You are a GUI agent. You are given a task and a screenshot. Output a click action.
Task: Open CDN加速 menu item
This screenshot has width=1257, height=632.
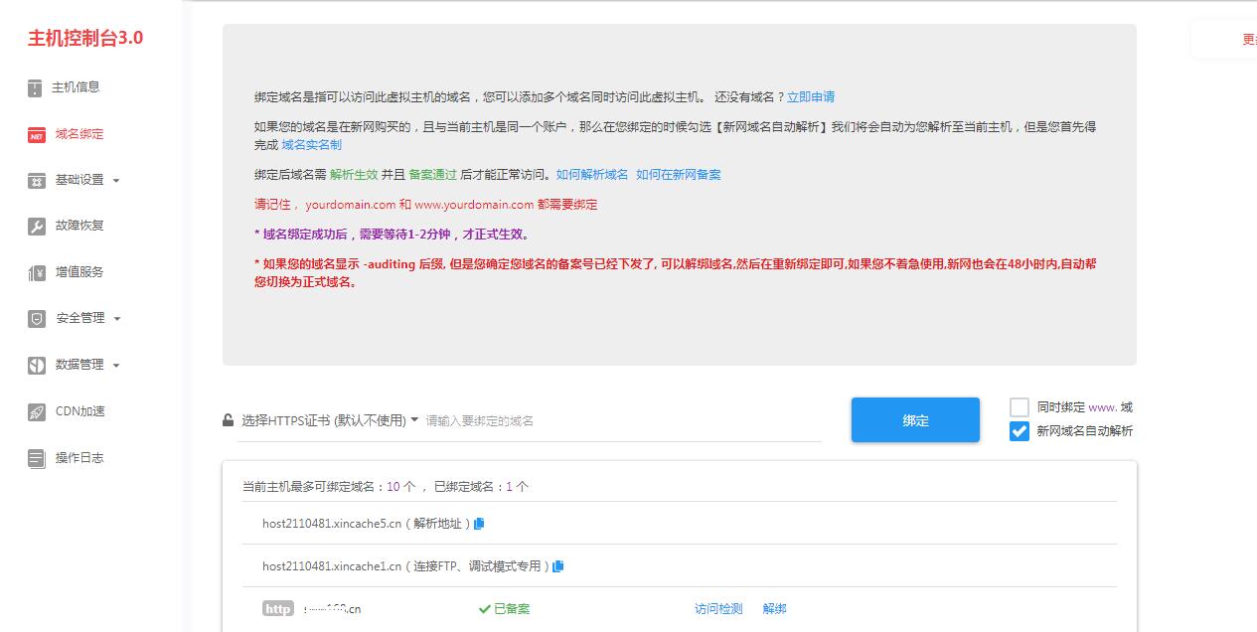click(80, 411)
